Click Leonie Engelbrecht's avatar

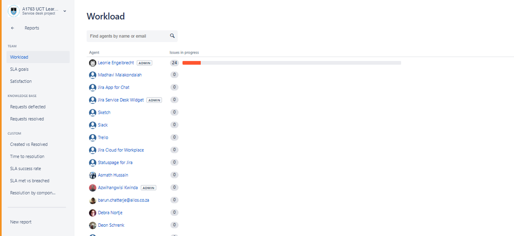tap(92, 63)
